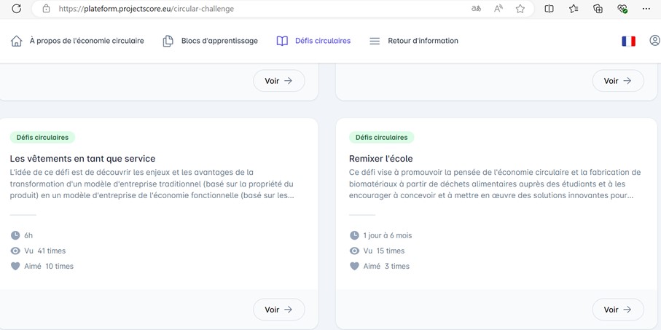Click the URL address bar field
Screen dimensions: 661x330
[255, 9]
